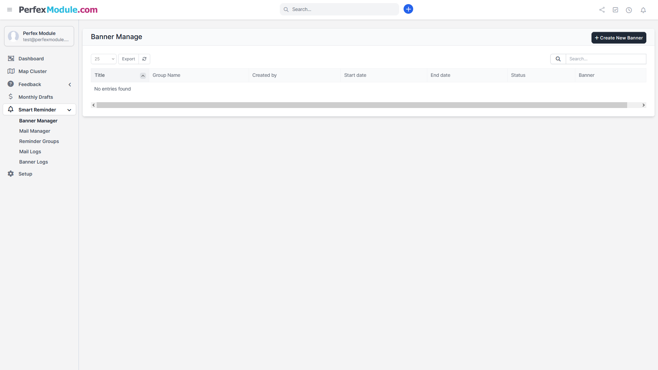Click the table's horizontal scrollbar right arrow

pos(643,105)
